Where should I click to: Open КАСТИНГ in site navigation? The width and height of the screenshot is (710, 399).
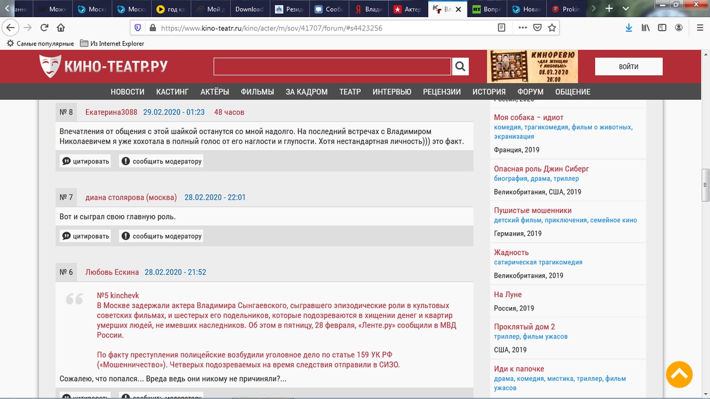coord(173,92)
